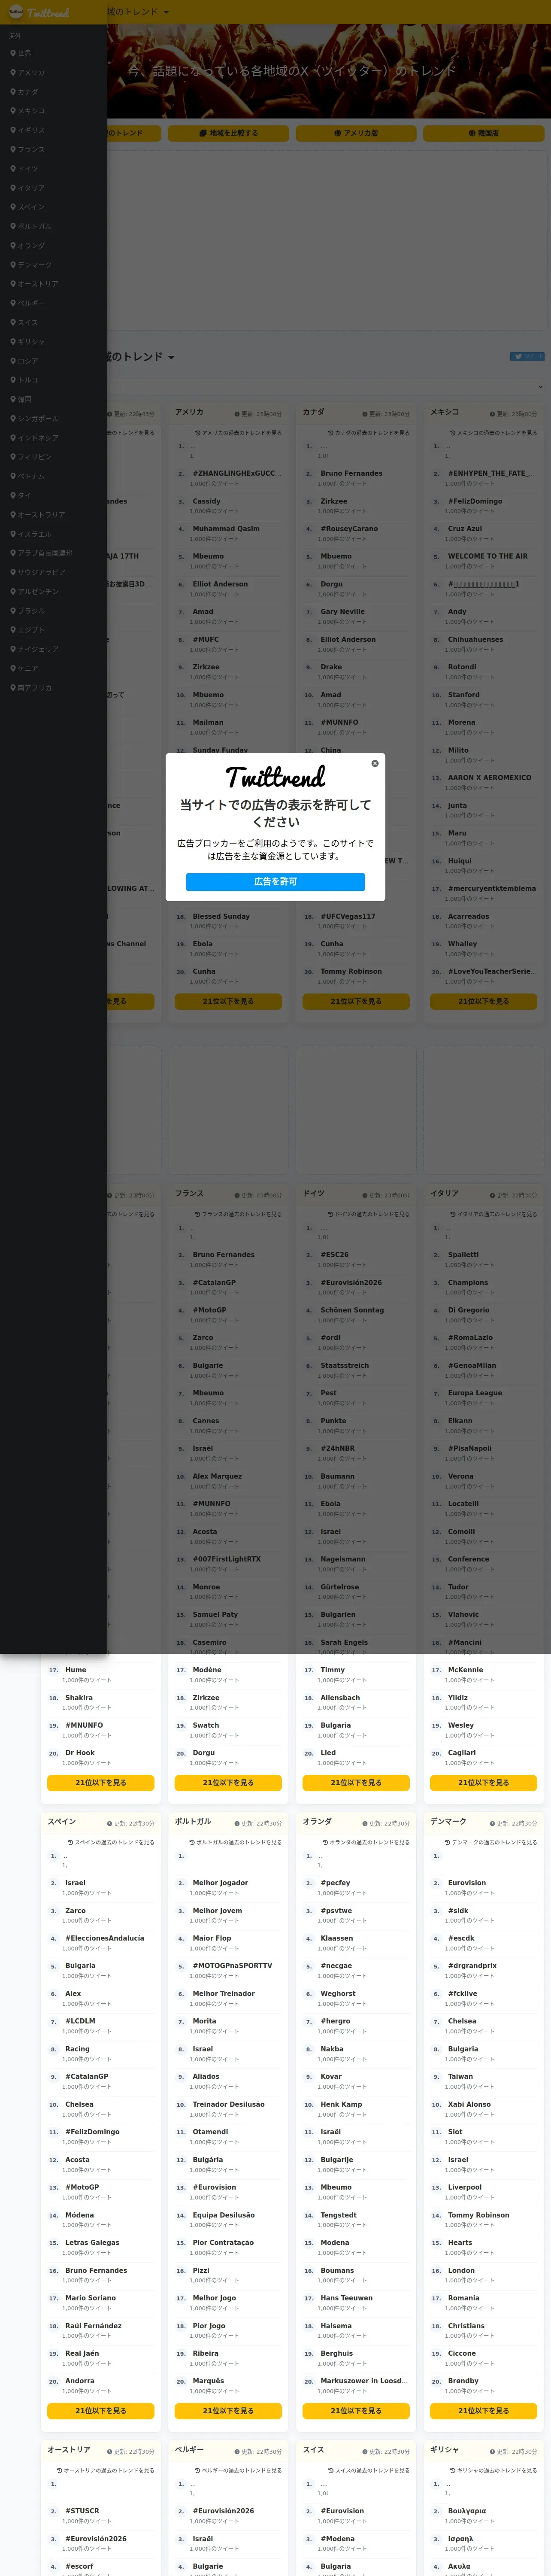Open the Melhor Jogador trend in ポルトガル

pos(220,1882)
